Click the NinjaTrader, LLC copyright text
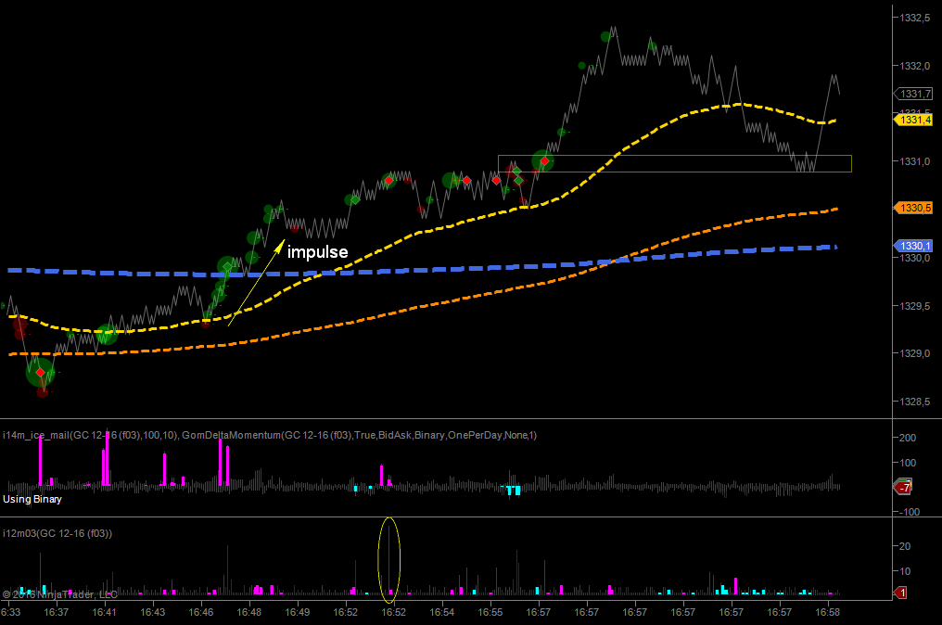The height and width of the screenshot is (625, 942). click(60, 593)
